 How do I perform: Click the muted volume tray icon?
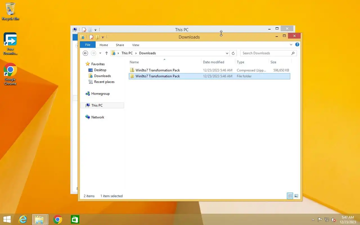tap(334, 220)
